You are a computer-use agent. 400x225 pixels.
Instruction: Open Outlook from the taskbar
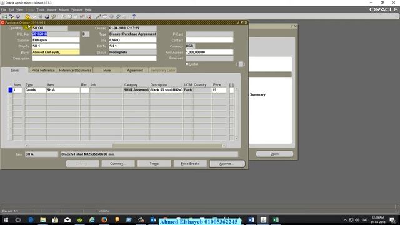153,220
